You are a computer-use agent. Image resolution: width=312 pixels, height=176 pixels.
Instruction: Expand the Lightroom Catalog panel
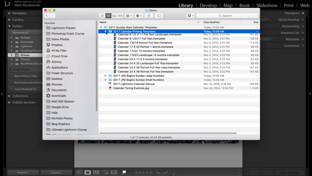click(x=10, y=20)
